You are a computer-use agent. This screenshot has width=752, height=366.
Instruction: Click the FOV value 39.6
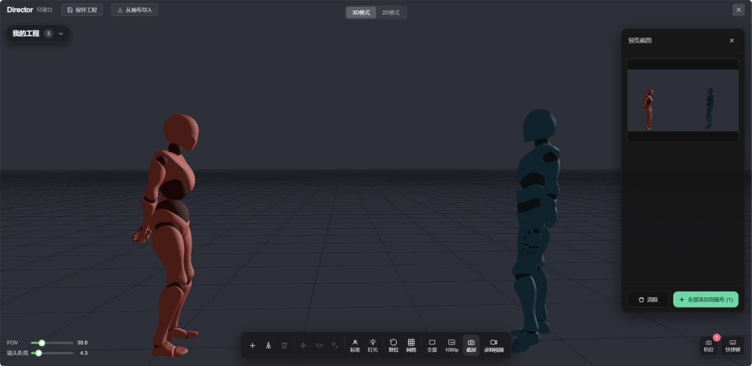pos(82,343)
